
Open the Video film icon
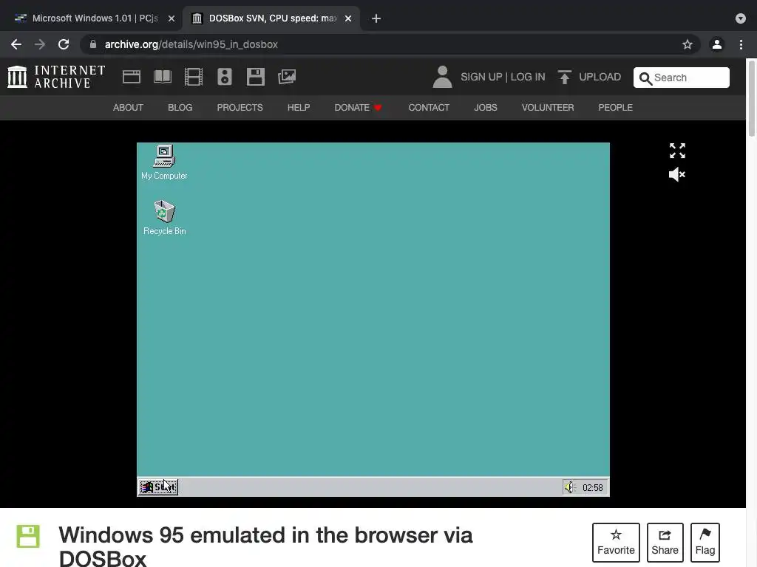[194, 77]
